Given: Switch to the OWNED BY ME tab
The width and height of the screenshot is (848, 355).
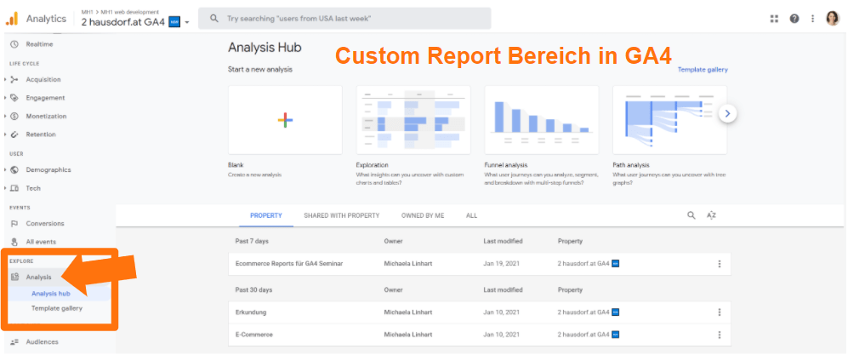Looking at the screenshot, I should coord(423,215).
